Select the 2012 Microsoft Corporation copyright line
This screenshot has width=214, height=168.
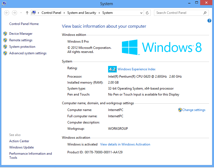point(89,48)
